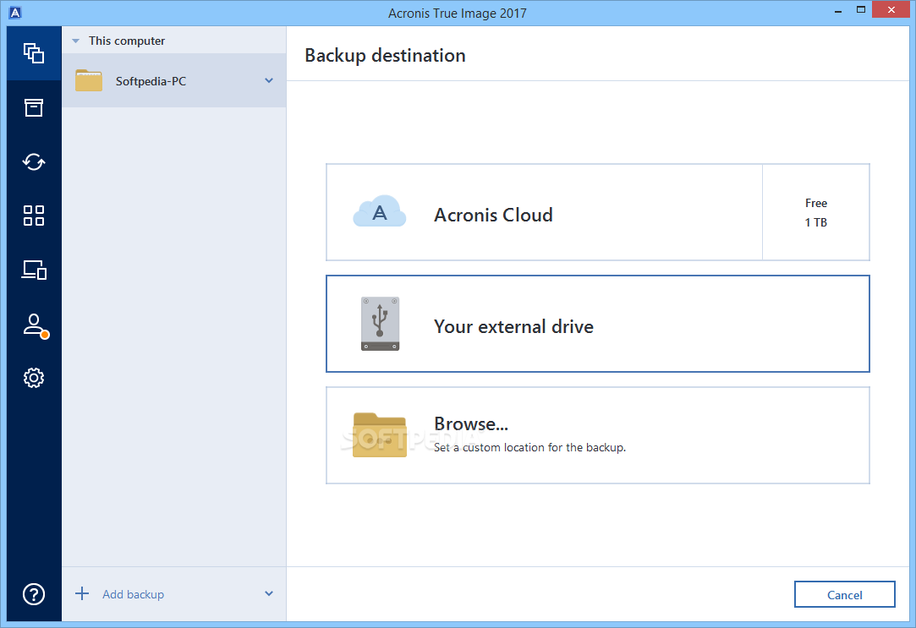916x628 pixels.
Task: Click the Free 1 TB storage label
Action: (816, 212)
